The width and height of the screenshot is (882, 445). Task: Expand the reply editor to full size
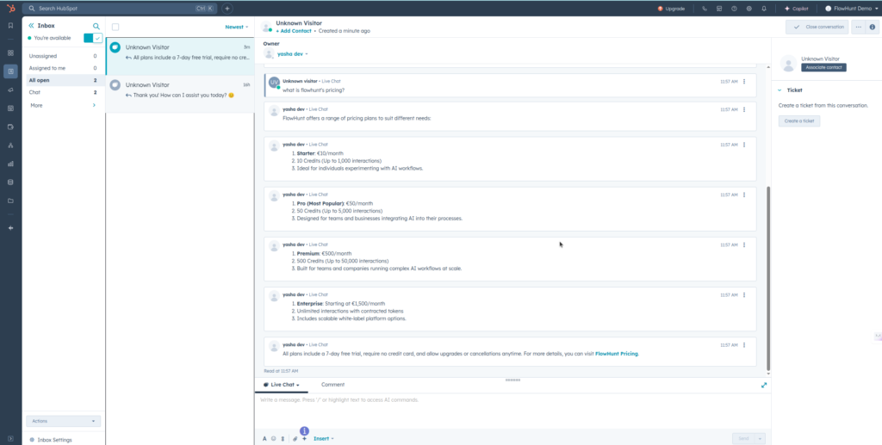pyautogui.click(x=764, y=385)
